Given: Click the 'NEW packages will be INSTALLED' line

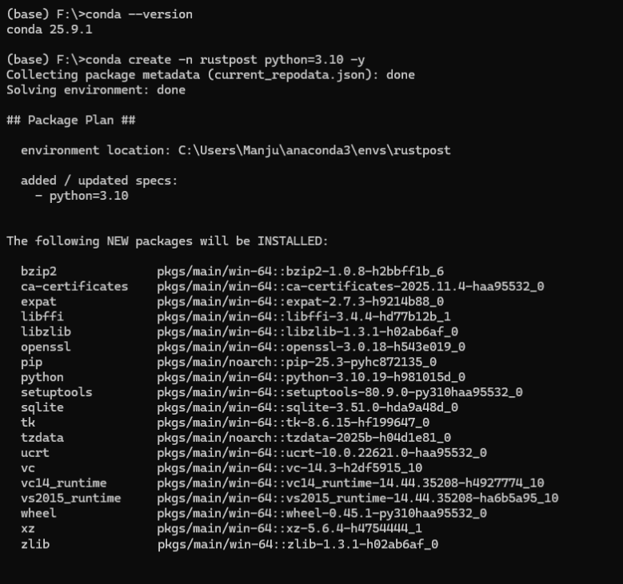Looking at the screenshot, I should point(167,240).
